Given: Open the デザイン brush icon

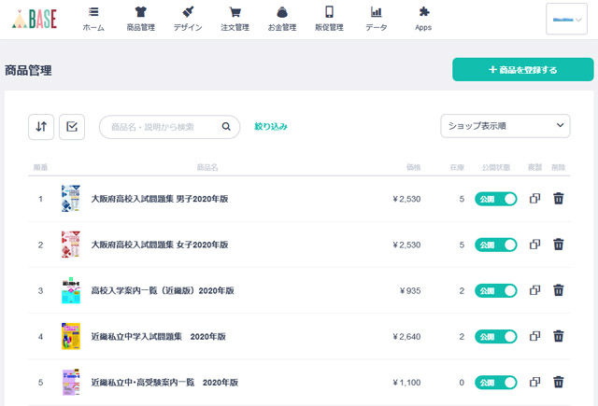Looking at the screenshot, I should click(x=188, y=12).
